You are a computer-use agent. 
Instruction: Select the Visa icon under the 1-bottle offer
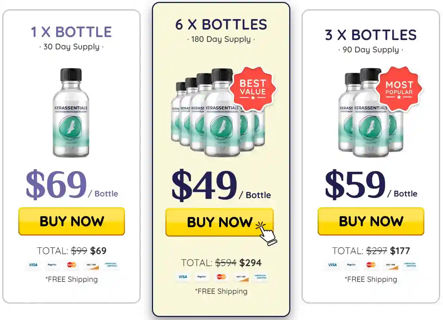(x=33, y=266)
